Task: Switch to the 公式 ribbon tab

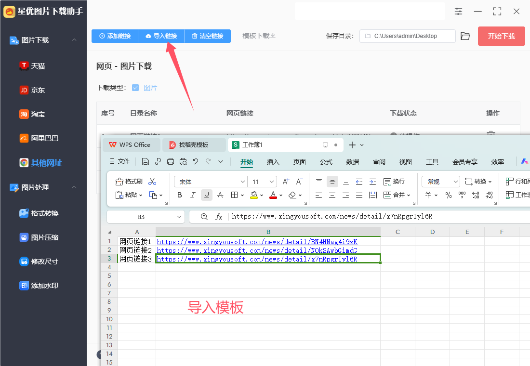Action: pos(326,162)
